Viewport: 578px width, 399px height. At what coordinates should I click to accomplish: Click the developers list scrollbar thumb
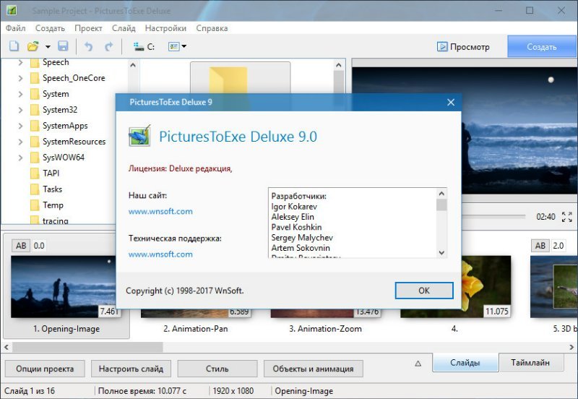click(441, 205)
